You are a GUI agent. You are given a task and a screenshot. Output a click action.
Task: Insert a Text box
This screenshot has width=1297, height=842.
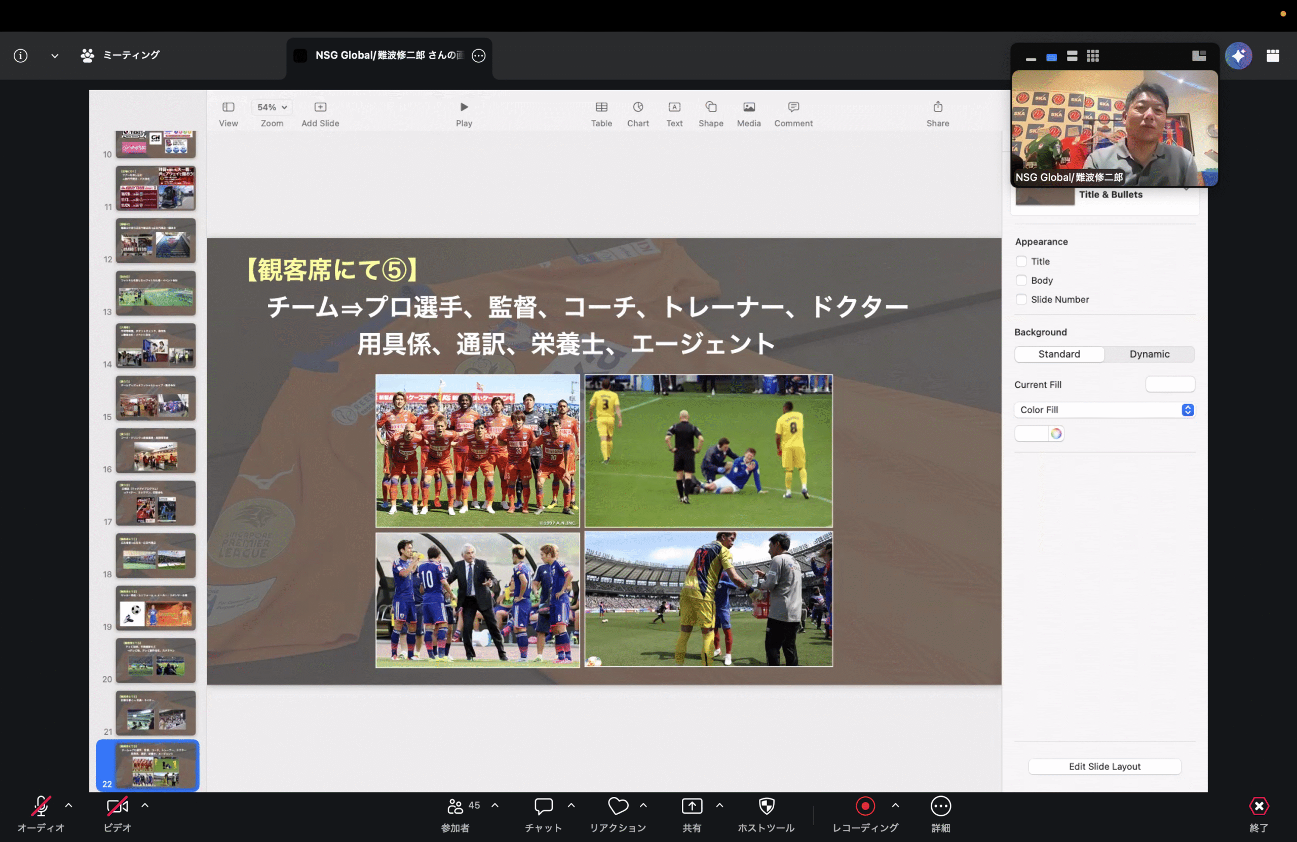(675, 107)
